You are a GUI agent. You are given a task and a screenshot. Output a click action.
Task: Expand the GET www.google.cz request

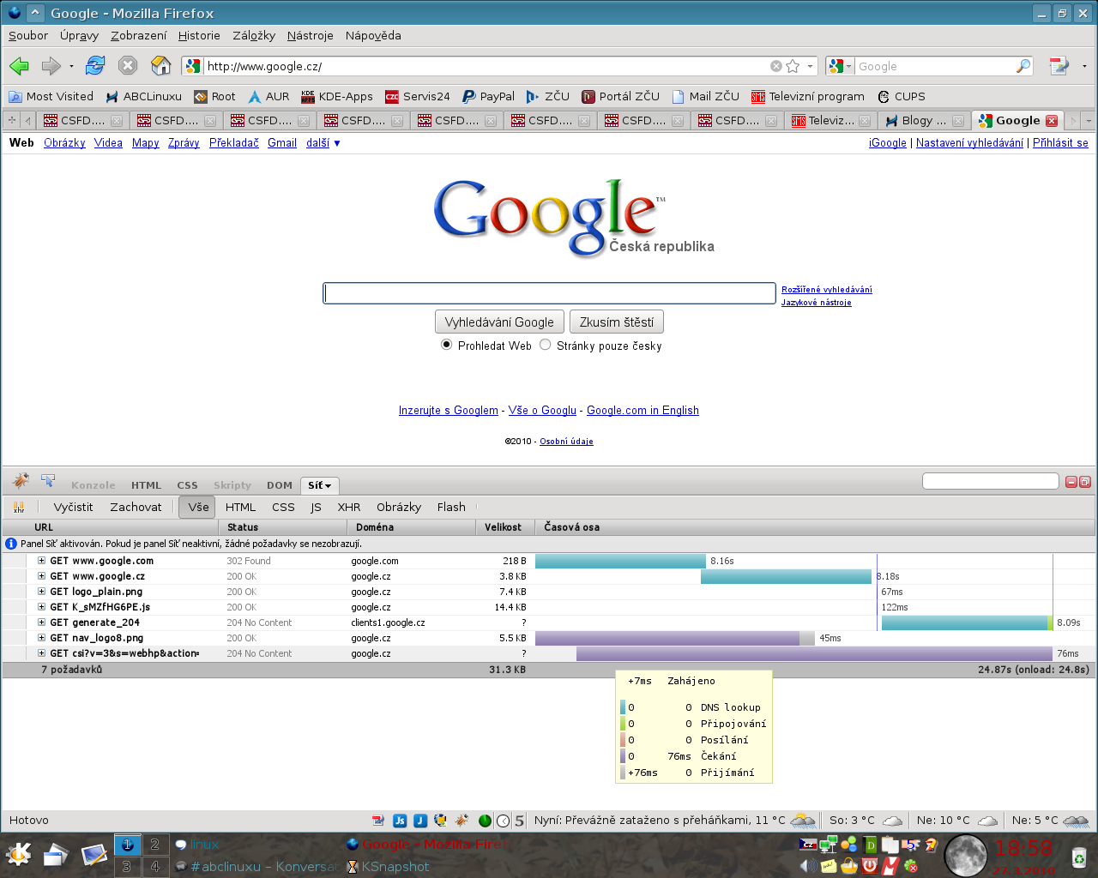tap(41, 576)
